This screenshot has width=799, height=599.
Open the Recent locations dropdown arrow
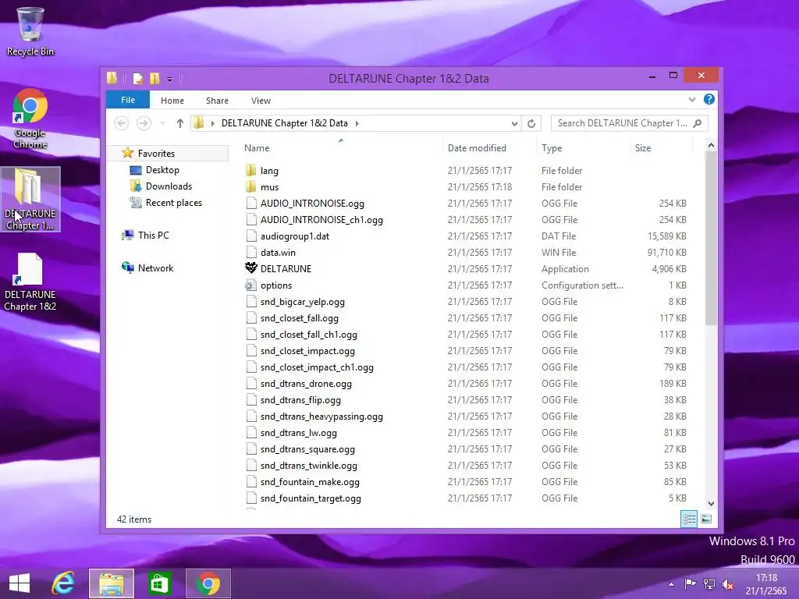click(x=162, y=123)
